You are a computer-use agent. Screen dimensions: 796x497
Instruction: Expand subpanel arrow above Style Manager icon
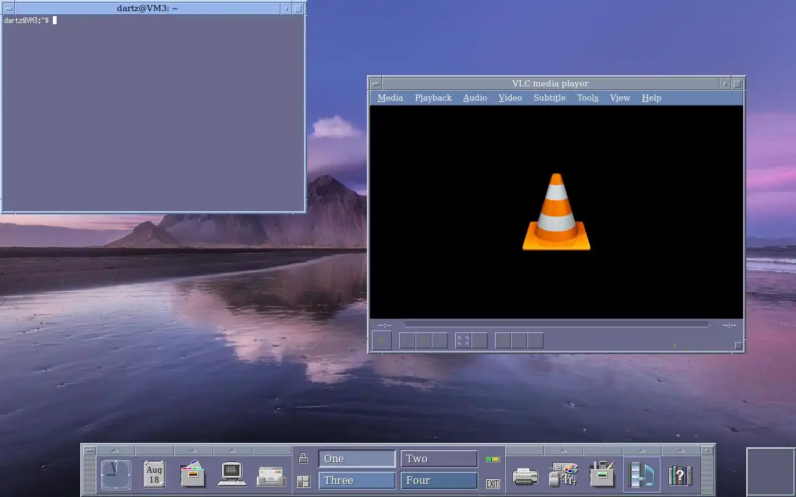[x=563, y=450]
